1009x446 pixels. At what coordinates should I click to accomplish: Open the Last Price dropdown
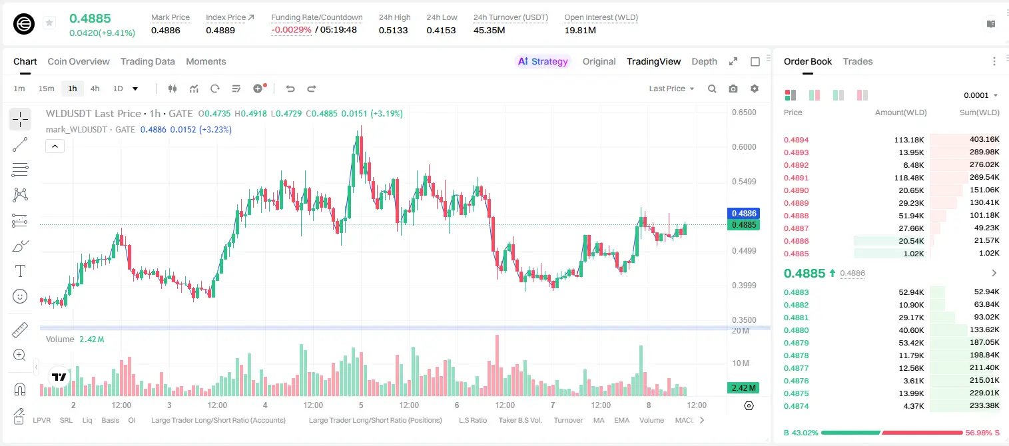click(671, 89)
